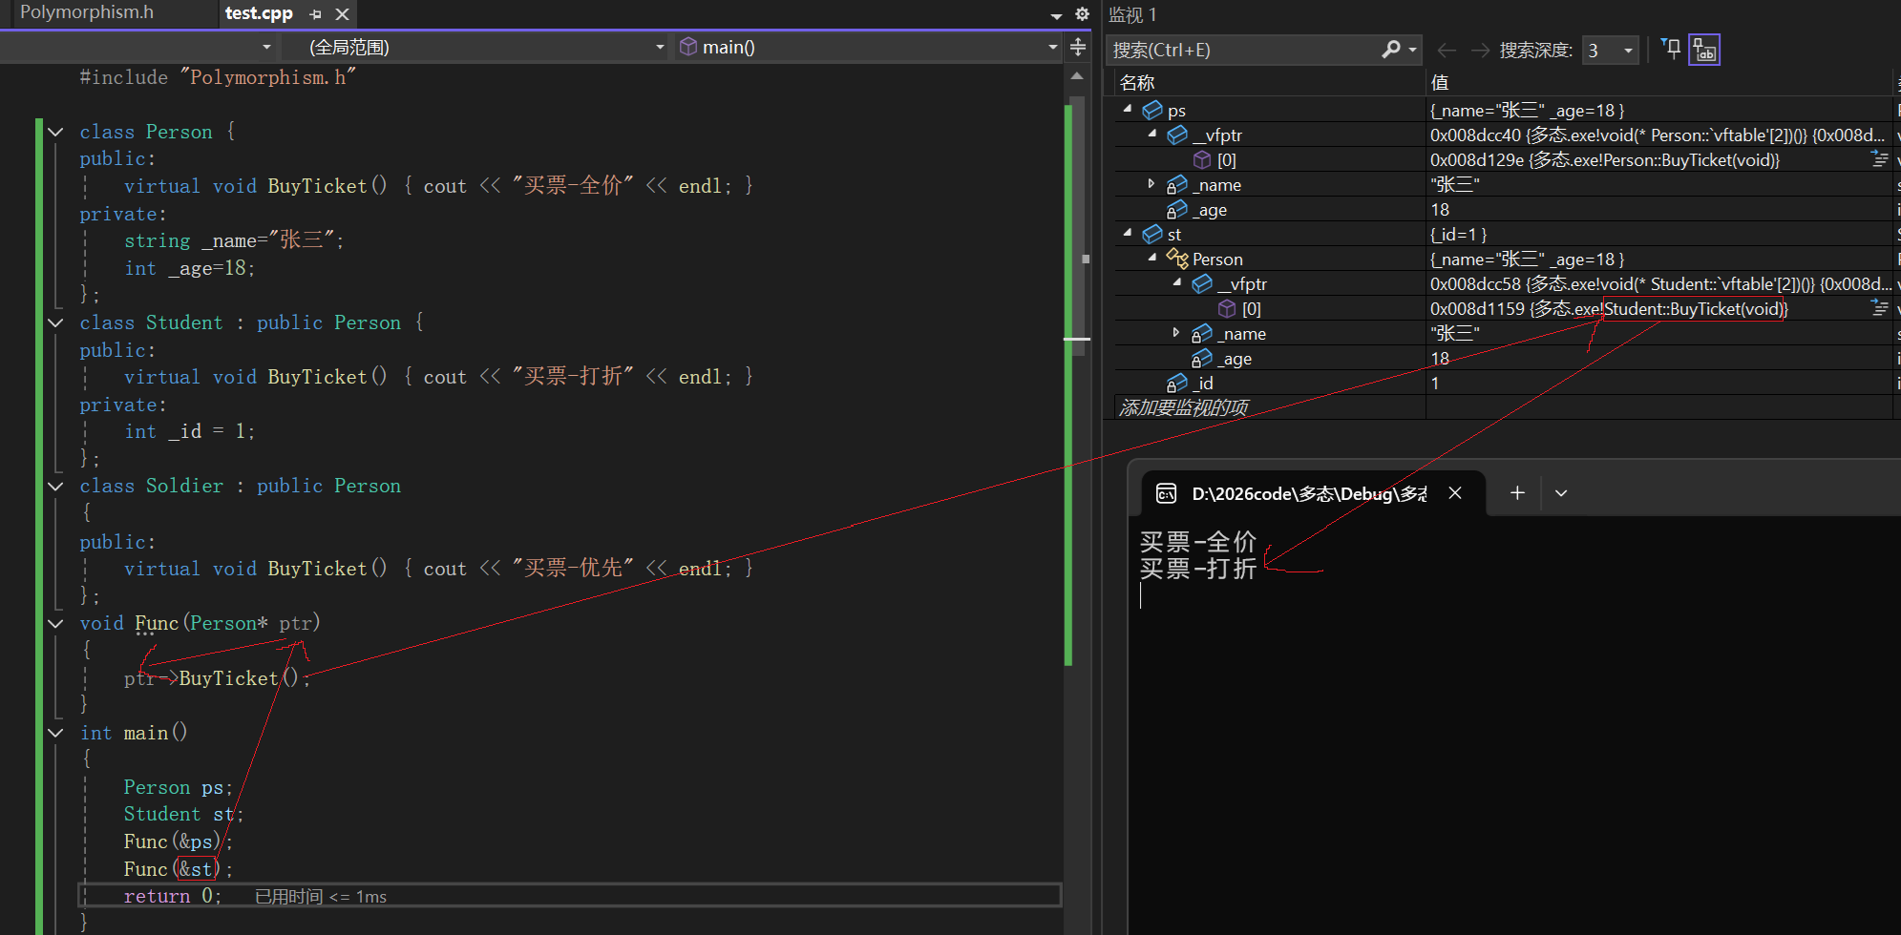Collapse the class Student code block
The image size is (1901, 935).
click(x=55, y=322)
